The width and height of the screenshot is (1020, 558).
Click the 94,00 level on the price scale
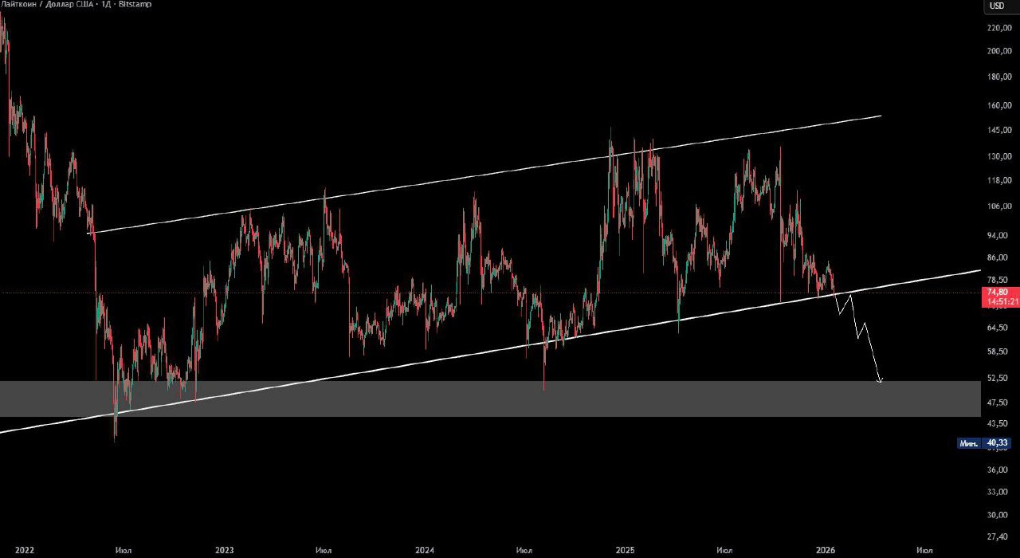tap(998, 236)
